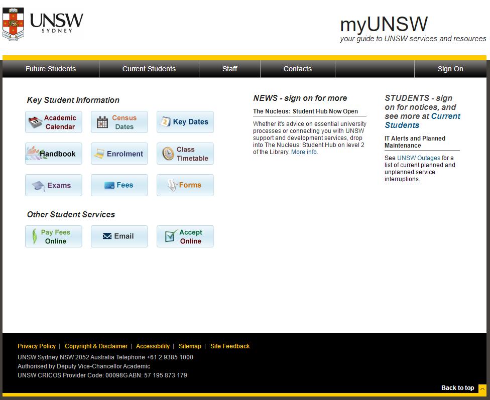The height and width of the screenshot is (400, 490).
Task: Open the Handbook icon button
Action: point(54,154)
